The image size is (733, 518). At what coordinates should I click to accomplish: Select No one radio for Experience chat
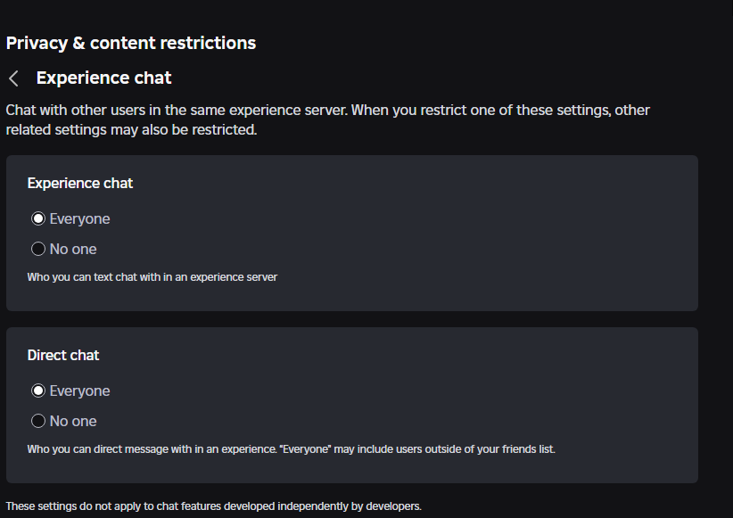click(38, 249)
